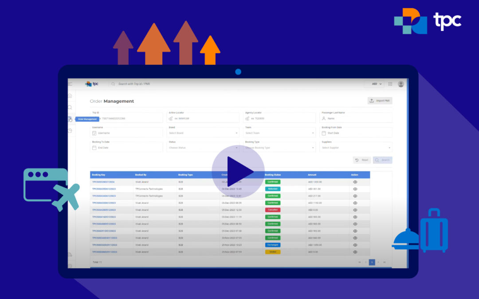Go to the previous page of results
479x299 pixels.
(x=365, y=262)
